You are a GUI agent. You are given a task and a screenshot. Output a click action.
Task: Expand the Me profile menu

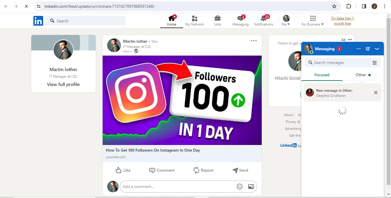(286, 21)
